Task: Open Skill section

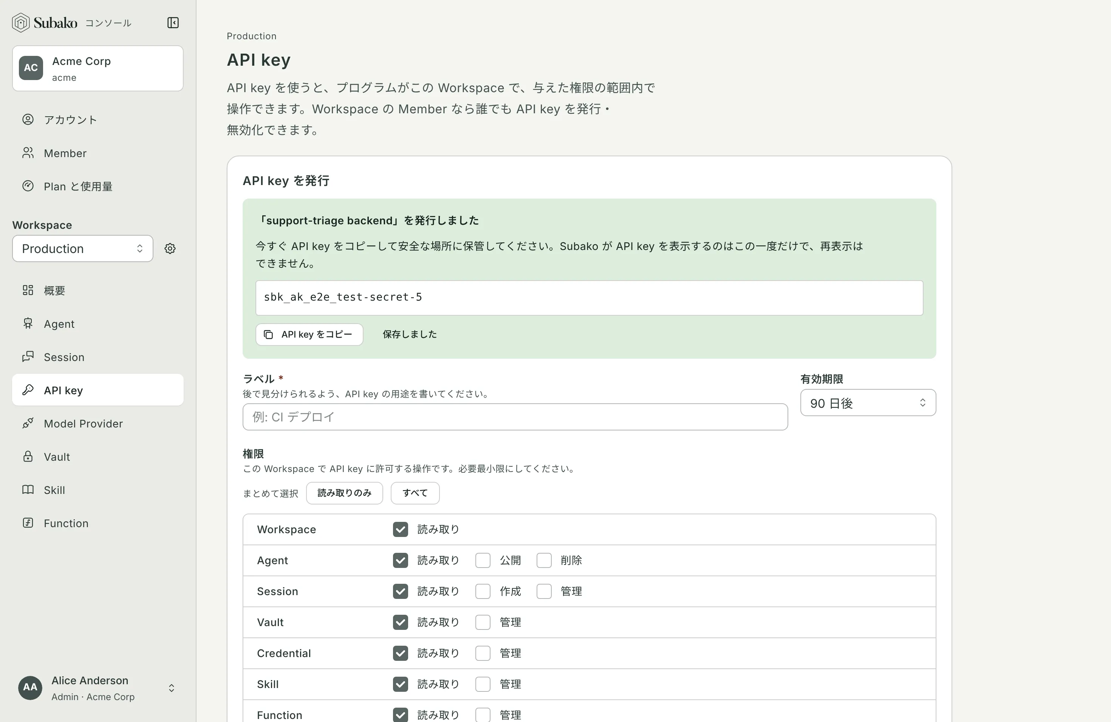Action: tap(97, 490)
